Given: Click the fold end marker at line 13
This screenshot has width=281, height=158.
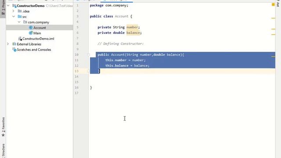Looking at the screenshot, I should (x=88, y=71).
